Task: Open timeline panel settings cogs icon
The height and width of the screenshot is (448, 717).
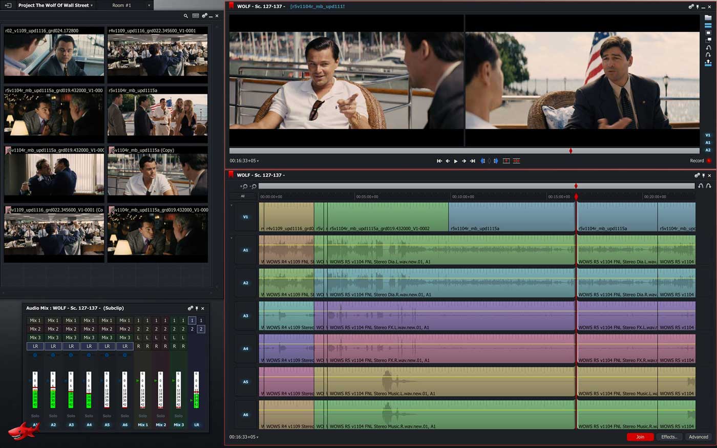Action: point(697,175)
